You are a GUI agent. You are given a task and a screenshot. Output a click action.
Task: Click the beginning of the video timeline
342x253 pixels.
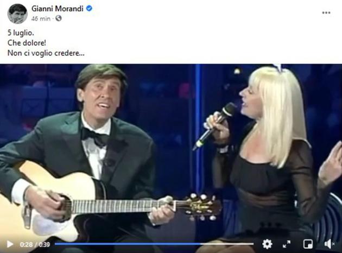tap(56, 244)
